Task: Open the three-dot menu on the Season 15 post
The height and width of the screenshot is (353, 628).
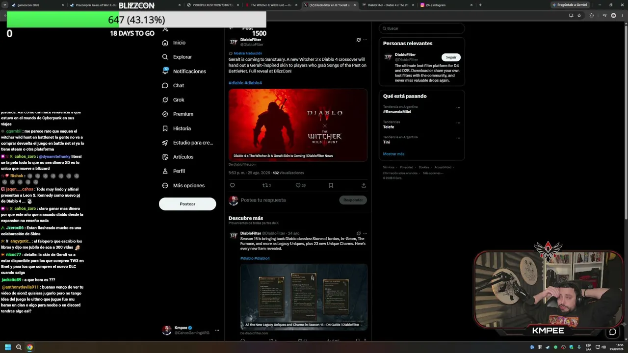Action: [365, 233]
